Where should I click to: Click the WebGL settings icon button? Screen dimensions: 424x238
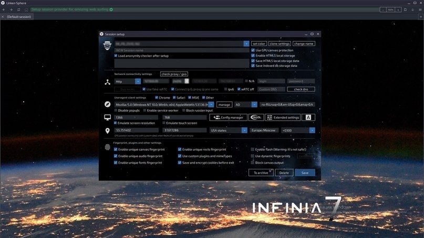click(256, 117)
